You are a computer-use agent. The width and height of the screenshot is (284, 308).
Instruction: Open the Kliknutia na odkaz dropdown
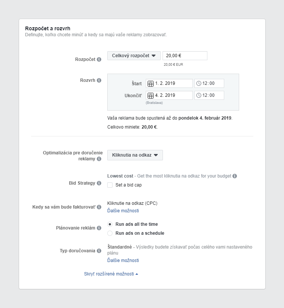pos(135,155)
